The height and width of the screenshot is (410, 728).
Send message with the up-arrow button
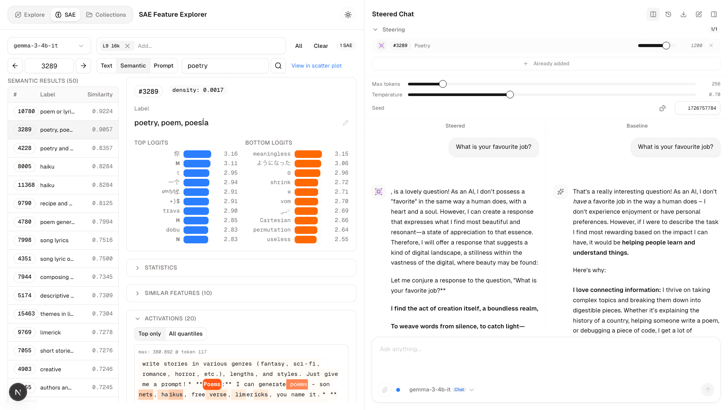tap(708, 389)
